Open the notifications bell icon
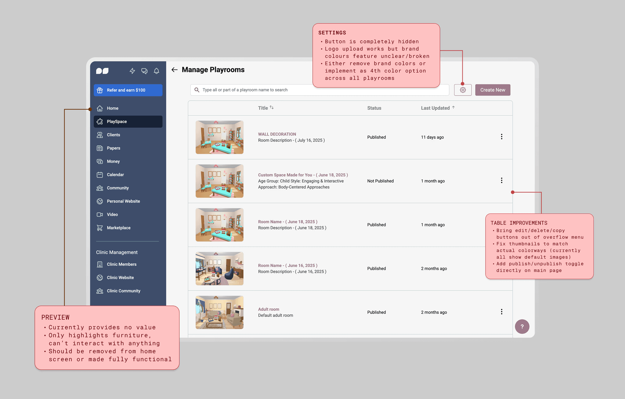The image size is (625, 399). tap(157, 71)
